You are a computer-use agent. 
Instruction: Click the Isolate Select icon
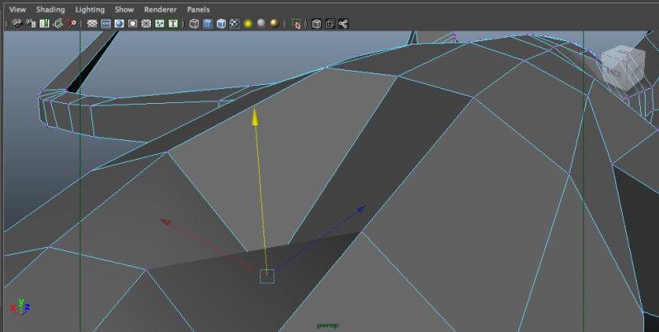tap(297, 24)
